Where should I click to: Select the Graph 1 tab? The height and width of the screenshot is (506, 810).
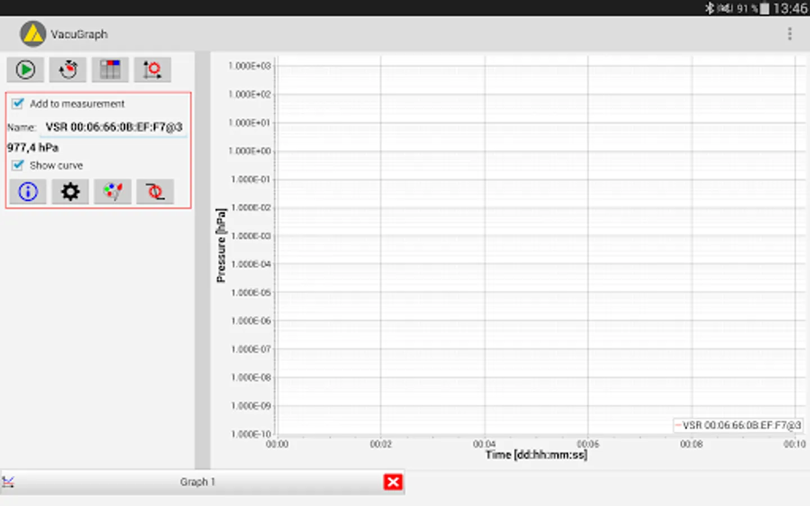click(x=197, y=482)
